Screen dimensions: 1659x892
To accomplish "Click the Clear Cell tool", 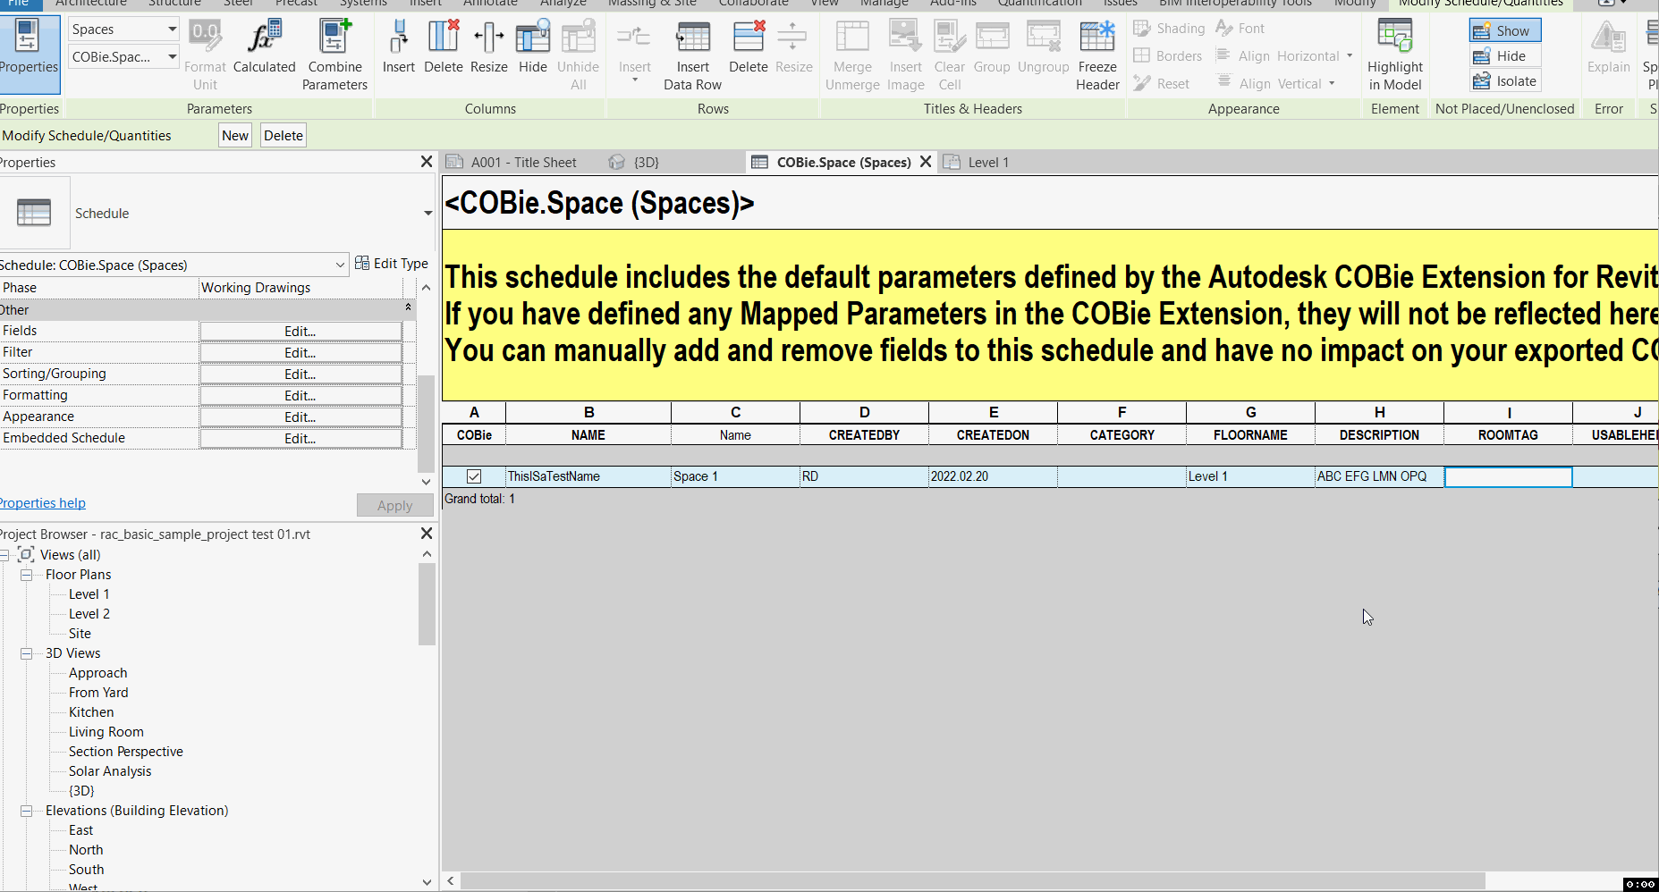I will point(949,54).
